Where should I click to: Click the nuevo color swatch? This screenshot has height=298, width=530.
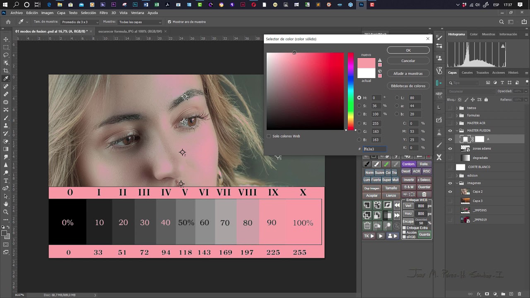[366, 63]
